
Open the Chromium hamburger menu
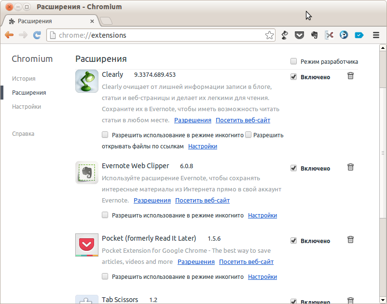pyautogui.click(x=376, y=35)
